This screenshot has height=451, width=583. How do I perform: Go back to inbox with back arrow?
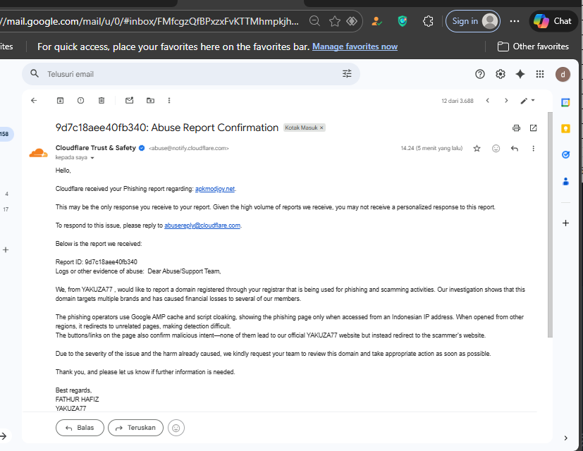(34, 100)
